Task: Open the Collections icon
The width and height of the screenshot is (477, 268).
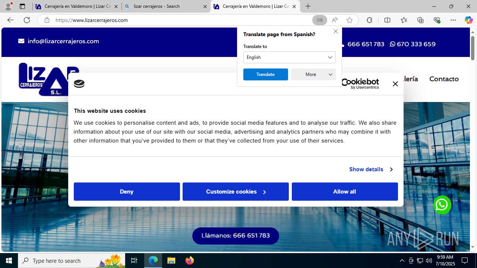Action: pyautogui.click(x=420, y=20)
